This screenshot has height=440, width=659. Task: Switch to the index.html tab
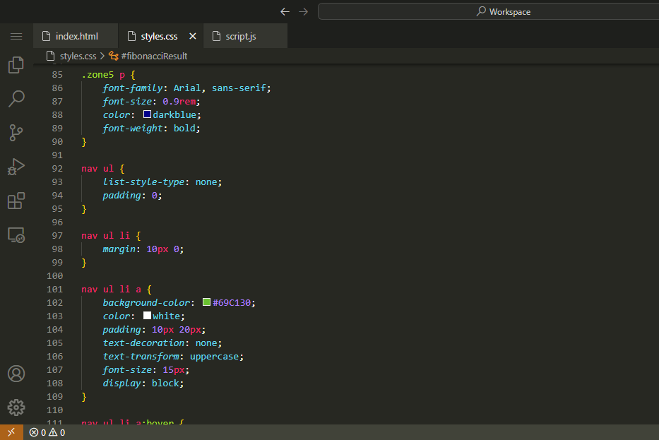click(x=76, y=36)
